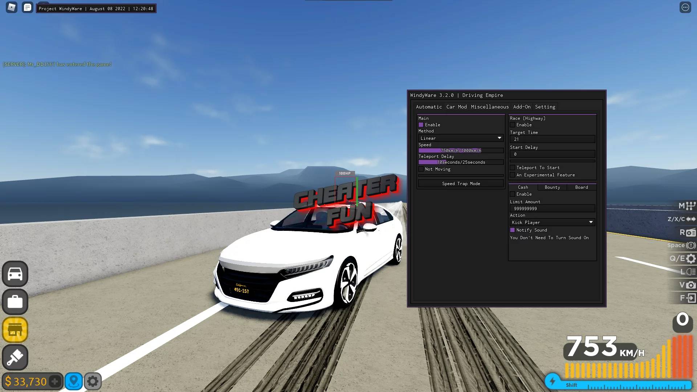697x392 pixels.
Task: Switch to the Add-On tab
Action: (522, 107)
